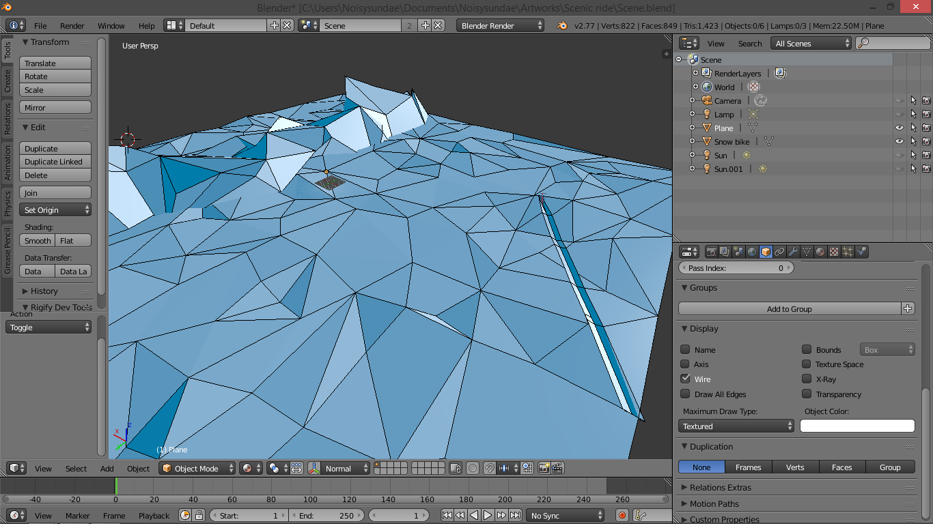Toggle proportional editing circle icon

473,468
